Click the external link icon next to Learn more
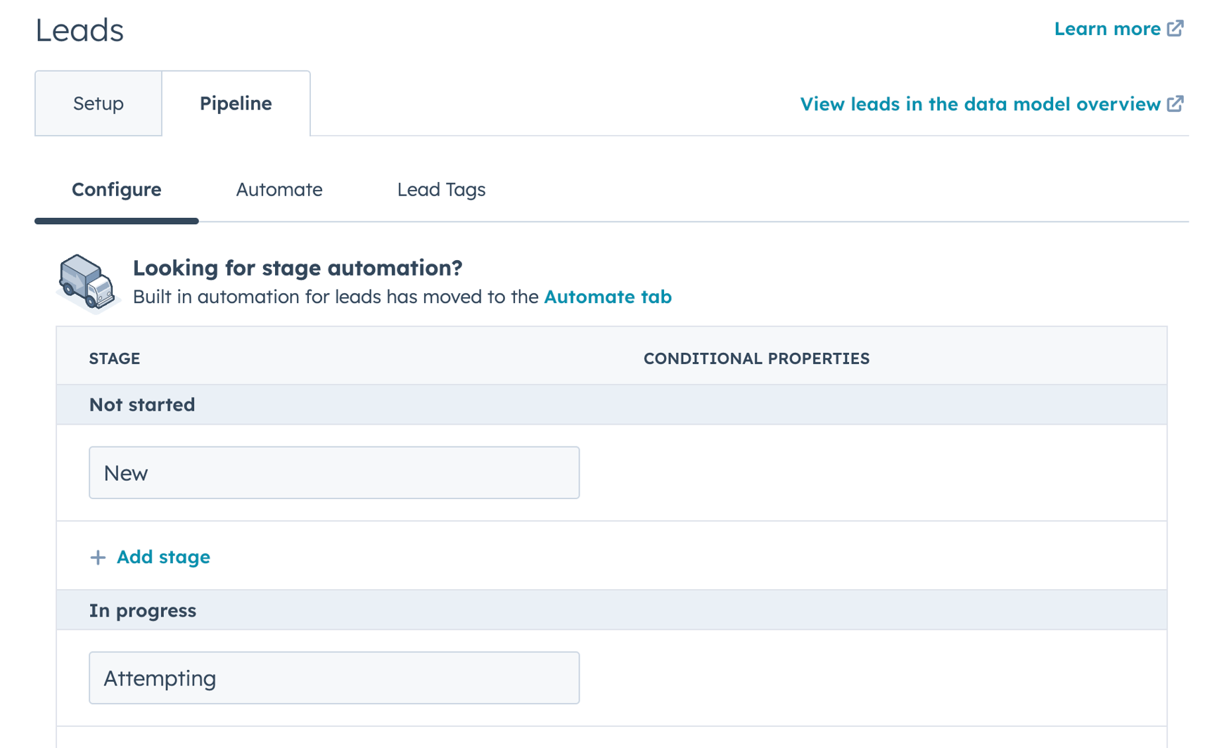 [1176, 28]
